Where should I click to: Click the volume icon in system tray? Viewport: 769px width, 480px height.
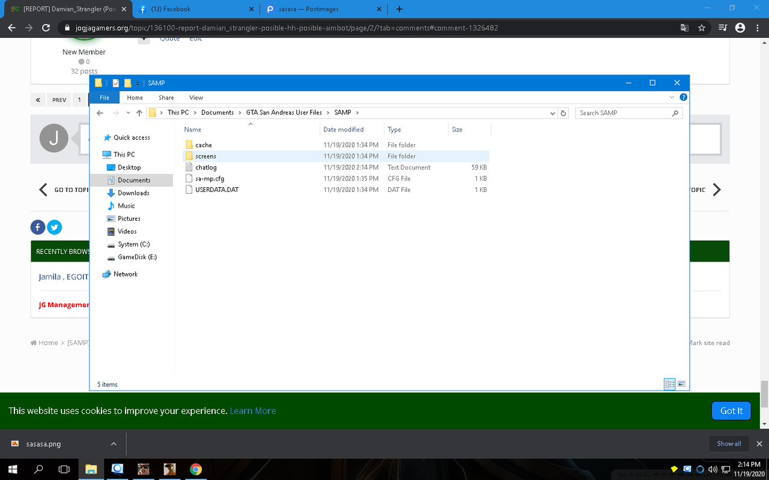(713, 469)
